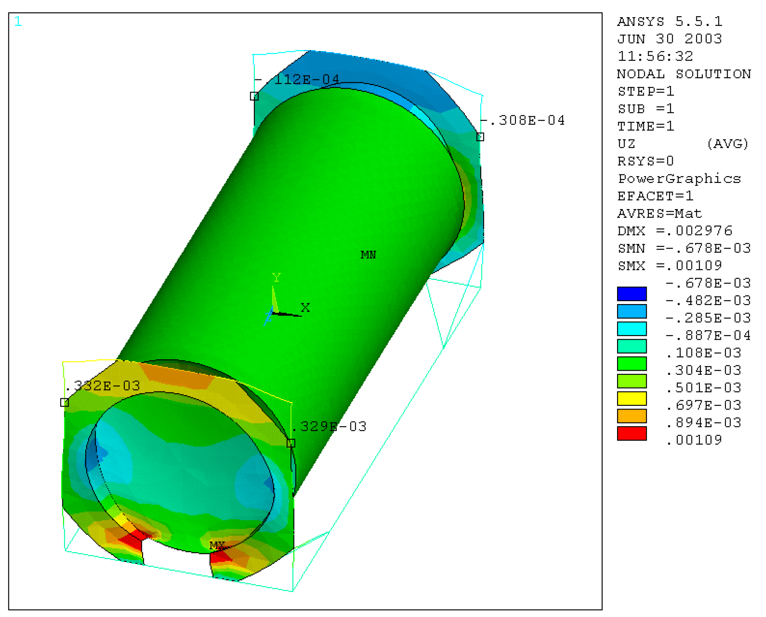Select the orange contour legend swatch

coord(632,416)
